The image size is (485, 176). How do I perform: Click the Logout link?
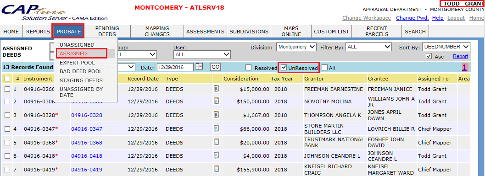[456, 18]
